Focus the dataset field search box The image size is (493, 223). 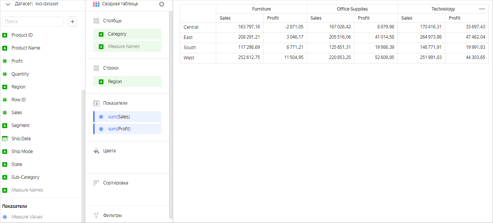point(33,22)
